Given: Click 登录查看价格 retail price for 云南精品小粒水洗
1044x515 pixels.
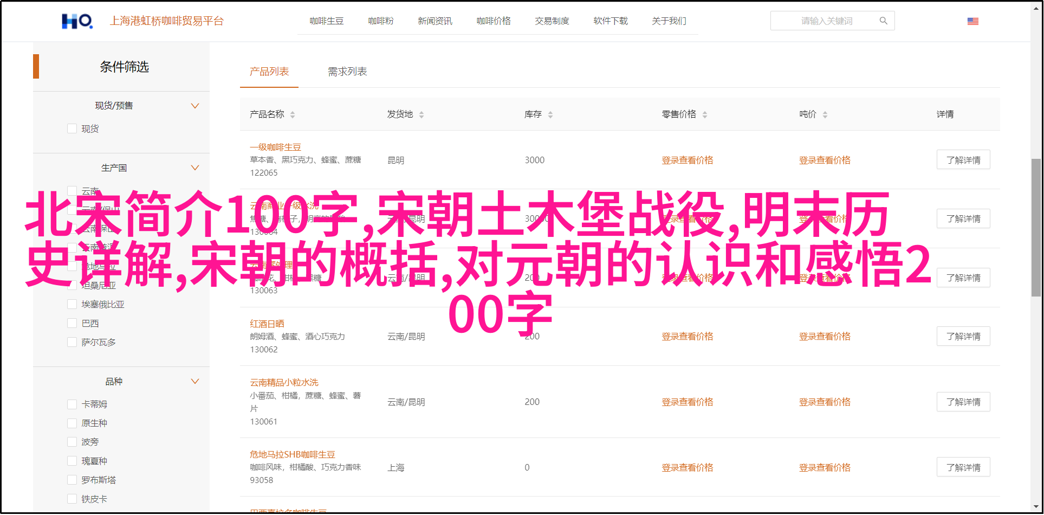Looking at the screenshot, I should 688,402.
